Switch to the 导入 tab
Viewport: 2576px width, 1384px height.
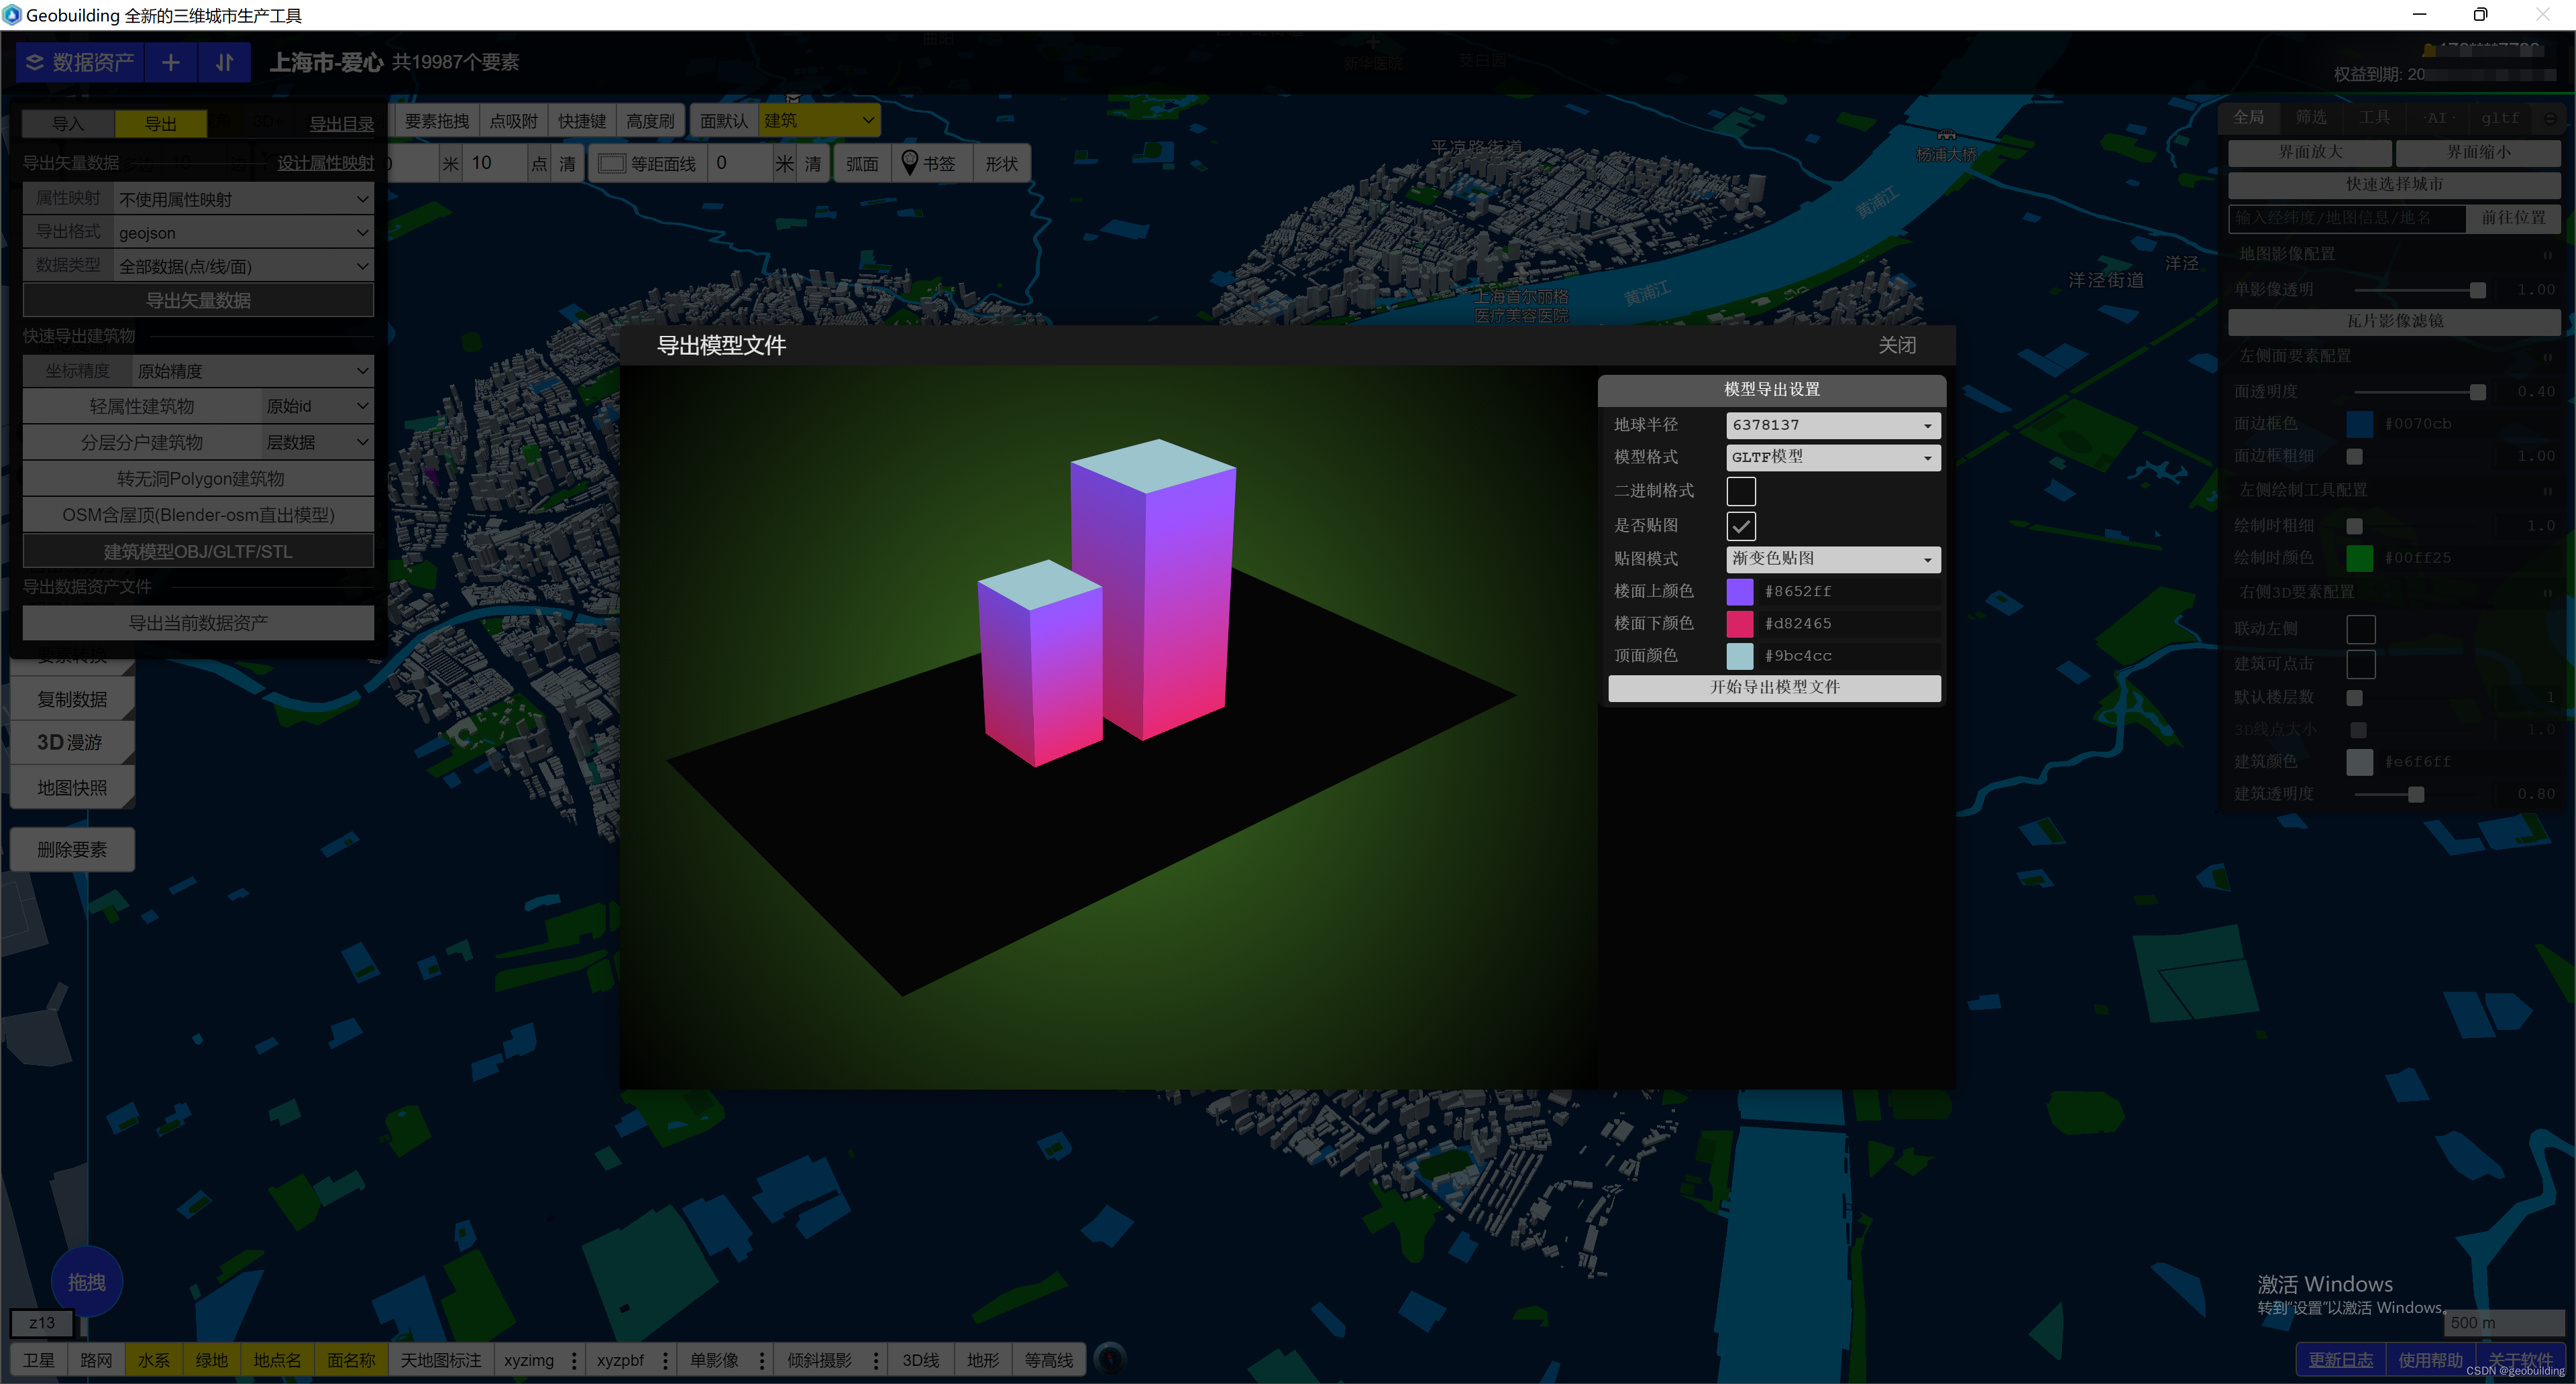68,124
